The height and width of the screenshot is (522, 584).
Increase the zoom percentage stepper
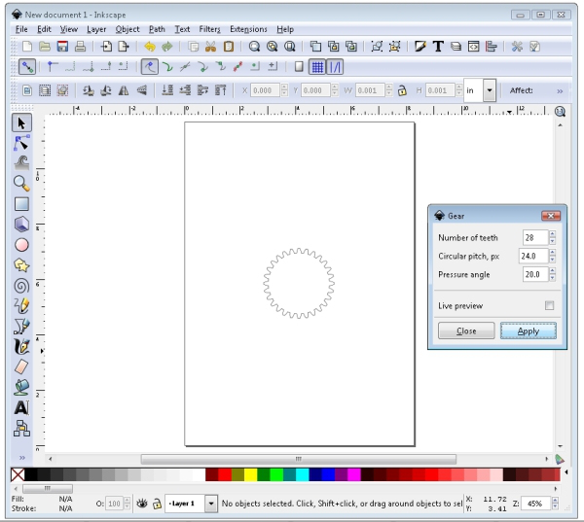(x=555, y=501)
